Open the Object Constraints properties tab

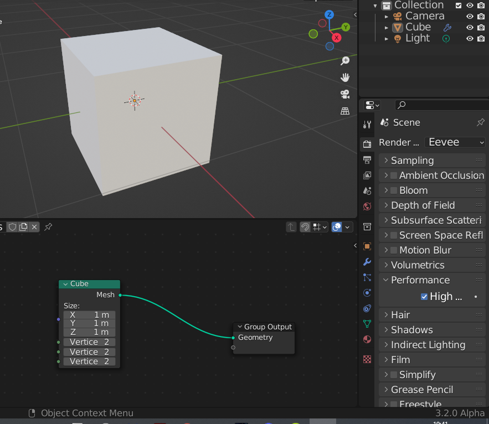coord(367,308)
